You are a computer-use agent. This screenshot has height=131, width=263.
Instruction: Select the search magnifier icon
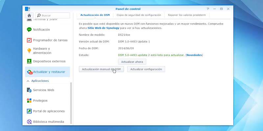coord(39,15)
